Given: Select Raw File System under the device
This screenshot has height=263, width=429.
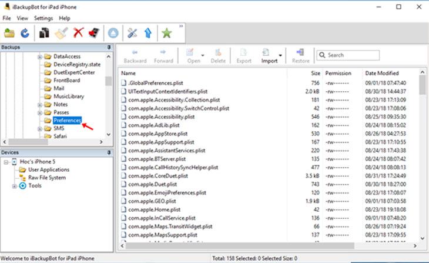Looking at the screenshot, I should (47, 178).
